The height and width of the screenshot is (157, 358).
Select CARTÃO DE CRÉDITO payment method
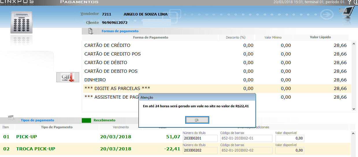point(217,45)
